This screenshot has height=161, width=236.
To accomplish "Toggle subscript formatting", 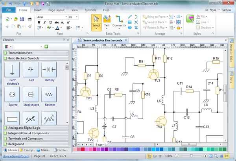I will point(62,22).
